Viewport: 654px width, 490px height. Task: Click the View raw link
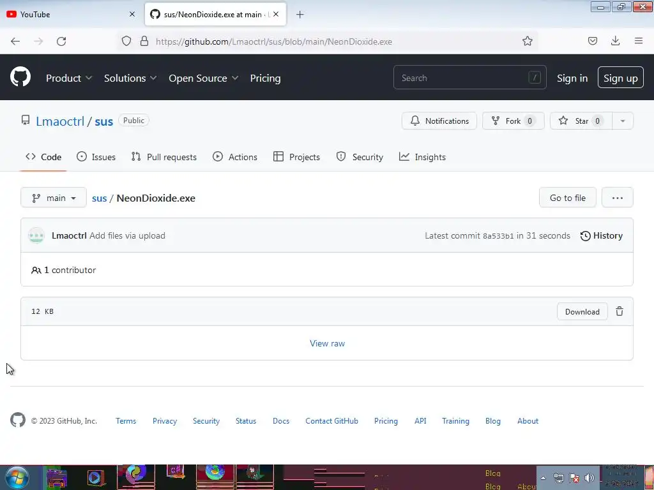327,343
